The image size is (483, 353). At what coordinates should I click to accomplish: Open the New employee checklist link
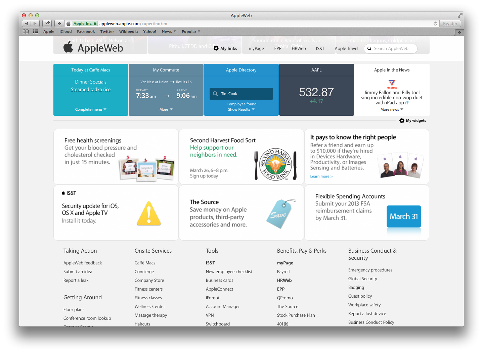click(x=229, y=272)
